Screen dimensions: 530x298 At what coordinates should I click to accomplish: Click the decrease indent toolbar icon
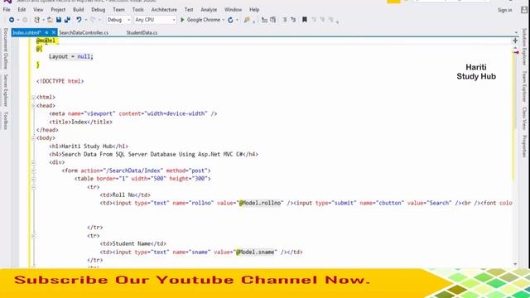pyautogui.click(x=264, y=20)
